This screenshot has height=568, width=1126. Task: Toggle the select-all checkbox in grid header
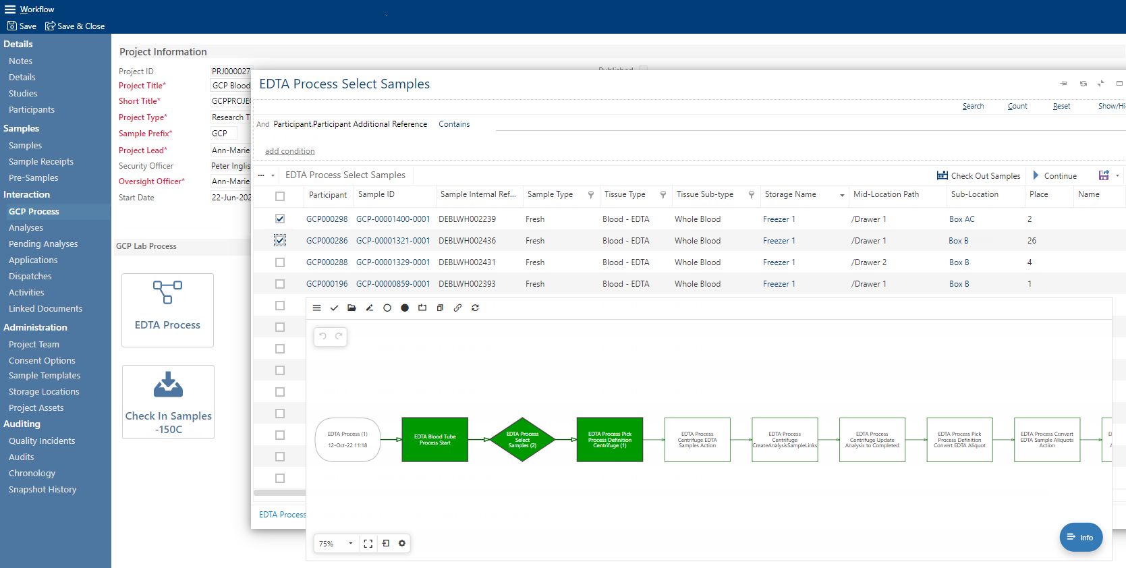pos(280,196)
